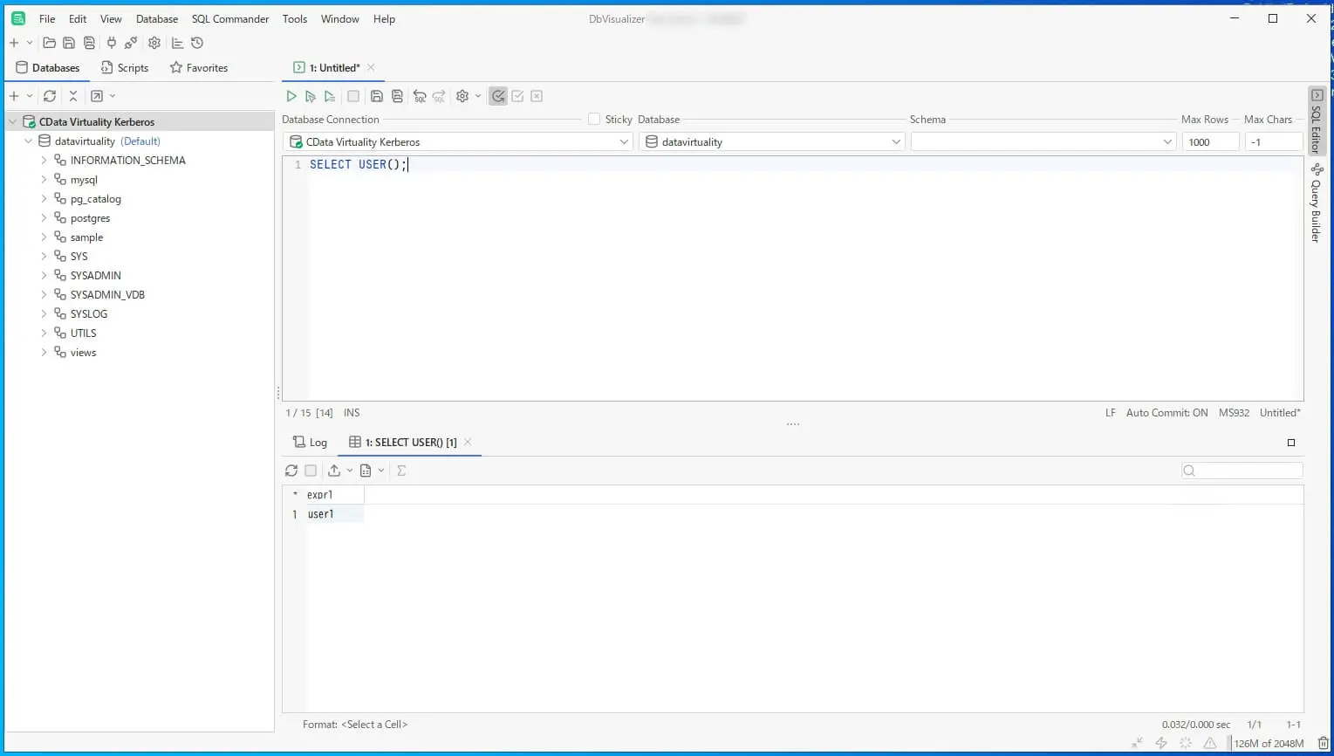Viewport: 1334px width, 756px height.
Task: Click the garbage collection trash icon in status bar
Action: click(x=1323, y=744)
